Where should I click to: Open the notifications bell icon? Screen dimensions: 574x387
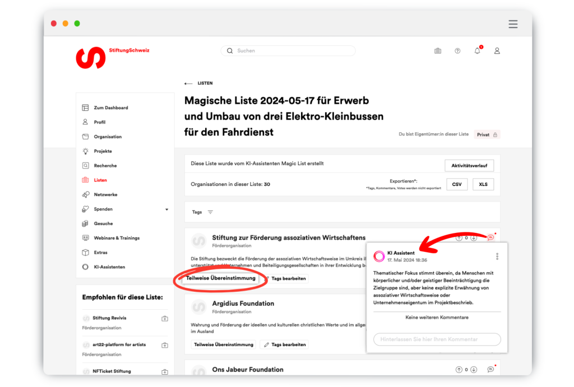tap(478, 51)
